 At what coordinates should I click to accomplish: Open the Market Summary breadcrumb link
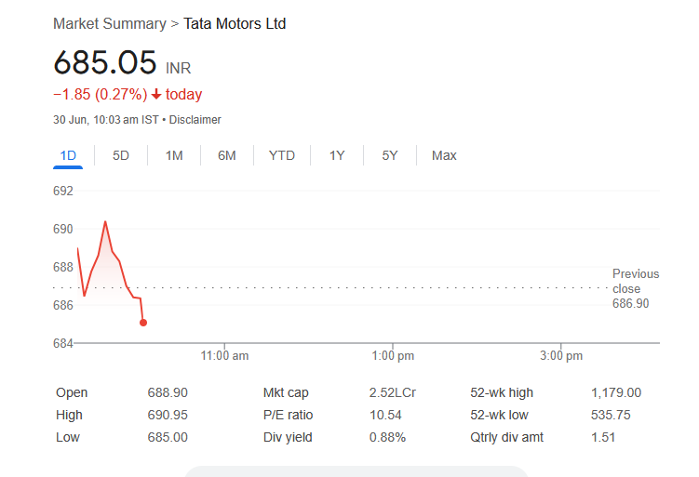coord(110,23)
